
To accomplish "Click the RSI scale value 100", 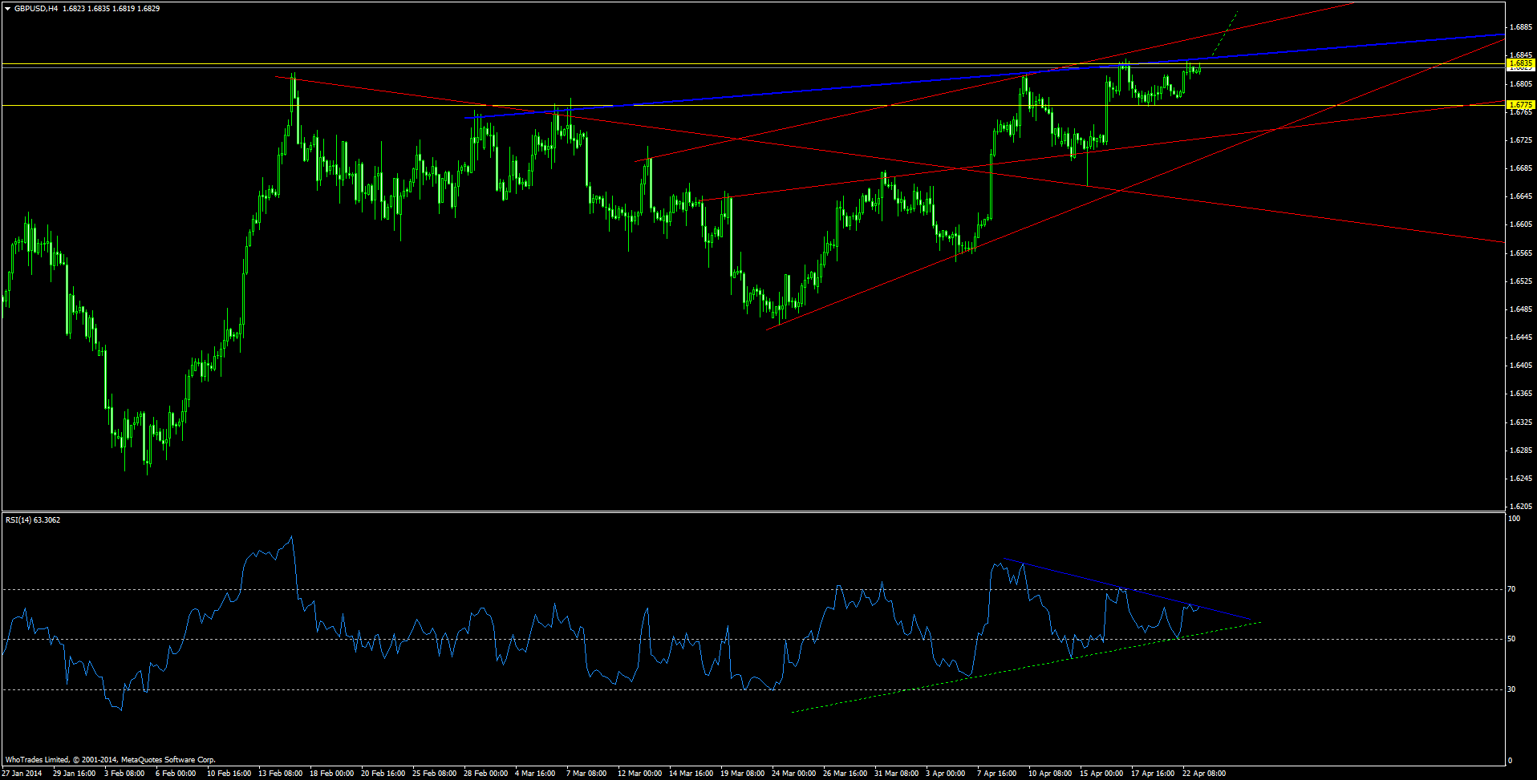I will tap(1515, 519).
